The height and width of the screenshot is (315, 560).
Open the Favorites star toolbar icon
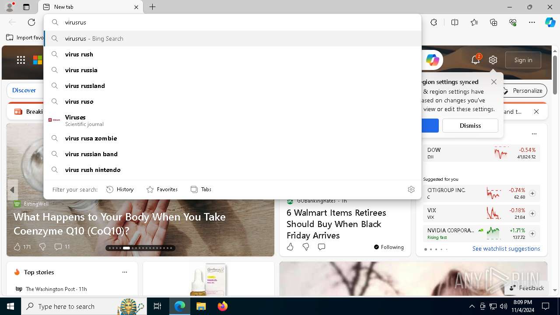click(474, 22)
